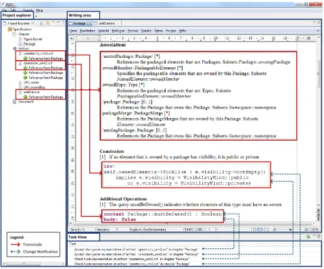Click the zoom slider handle
Image resolution: width=324 pixels, height=269 pixels.
[290, 229]
